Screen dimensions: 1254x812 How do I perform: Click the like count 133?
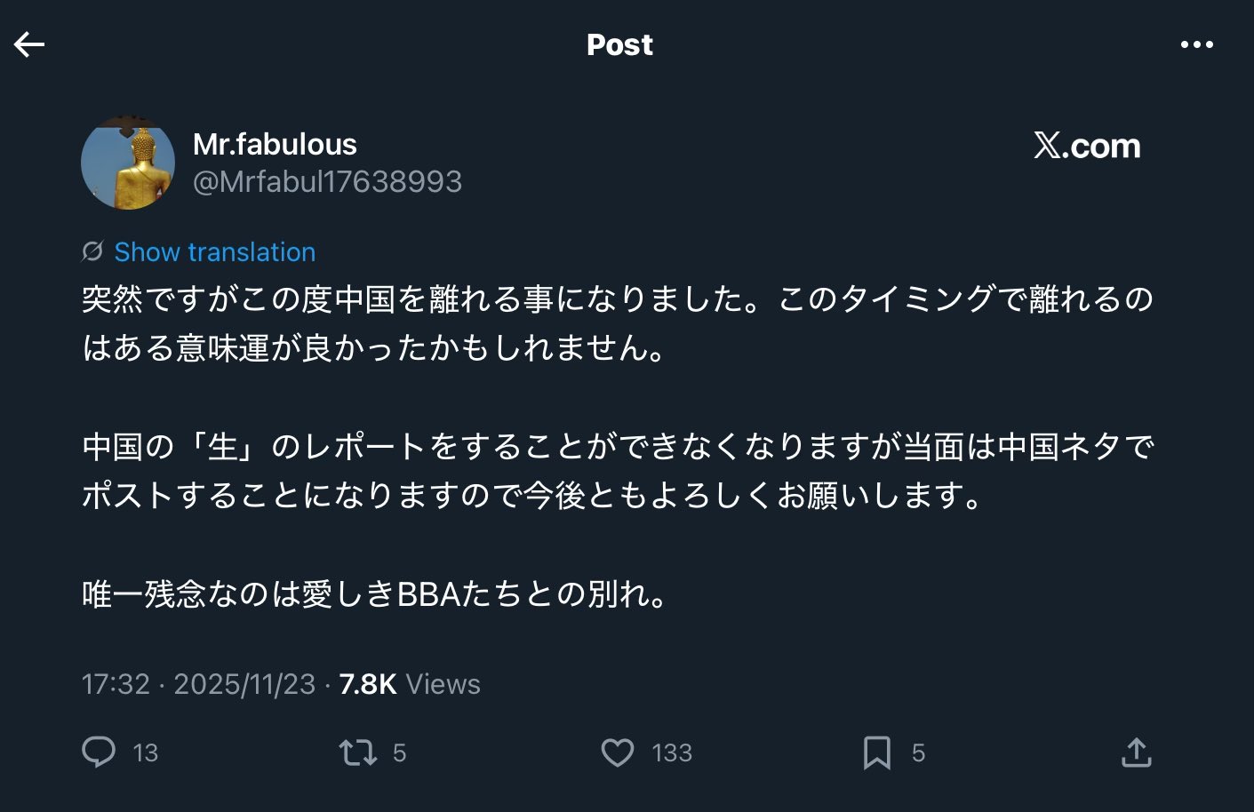(x=672, y=753)
